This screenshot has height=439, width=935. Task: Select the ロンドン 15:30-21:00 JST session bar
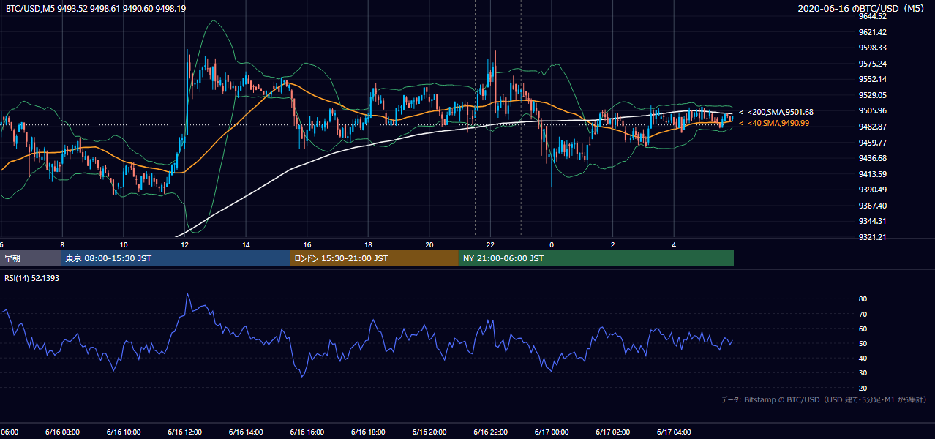pos(375,258)
